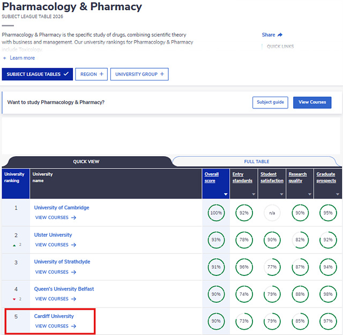The width and height of the screenshot is (343, 335).
Task: Click the Entry standards sort arrow
Action: click(x=253, y=194)
